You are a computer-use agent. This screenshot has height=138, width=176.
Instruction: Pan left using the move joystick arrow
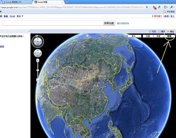pos(35,53)
